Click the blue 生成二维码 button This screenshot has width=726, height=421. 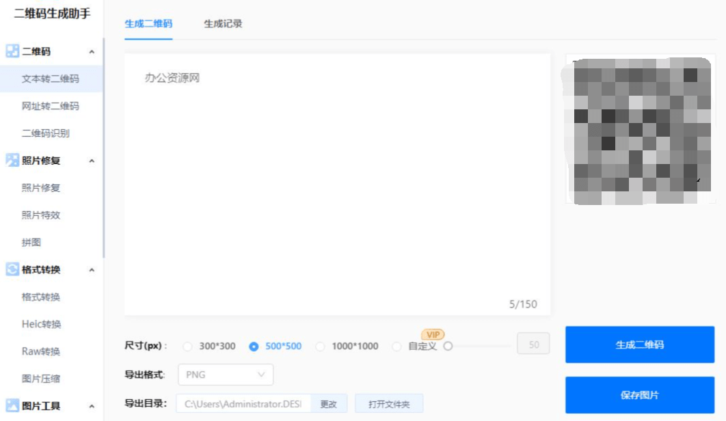pyautogui.click(x=640, y=344)
